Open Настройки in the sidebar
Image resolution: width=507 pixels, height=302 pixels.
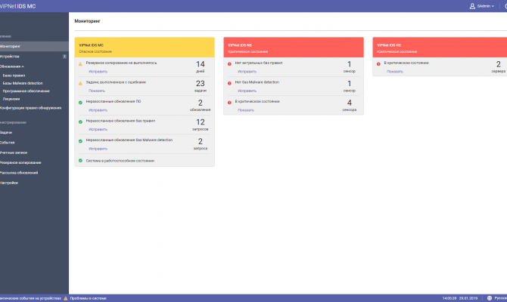[9, 183]
